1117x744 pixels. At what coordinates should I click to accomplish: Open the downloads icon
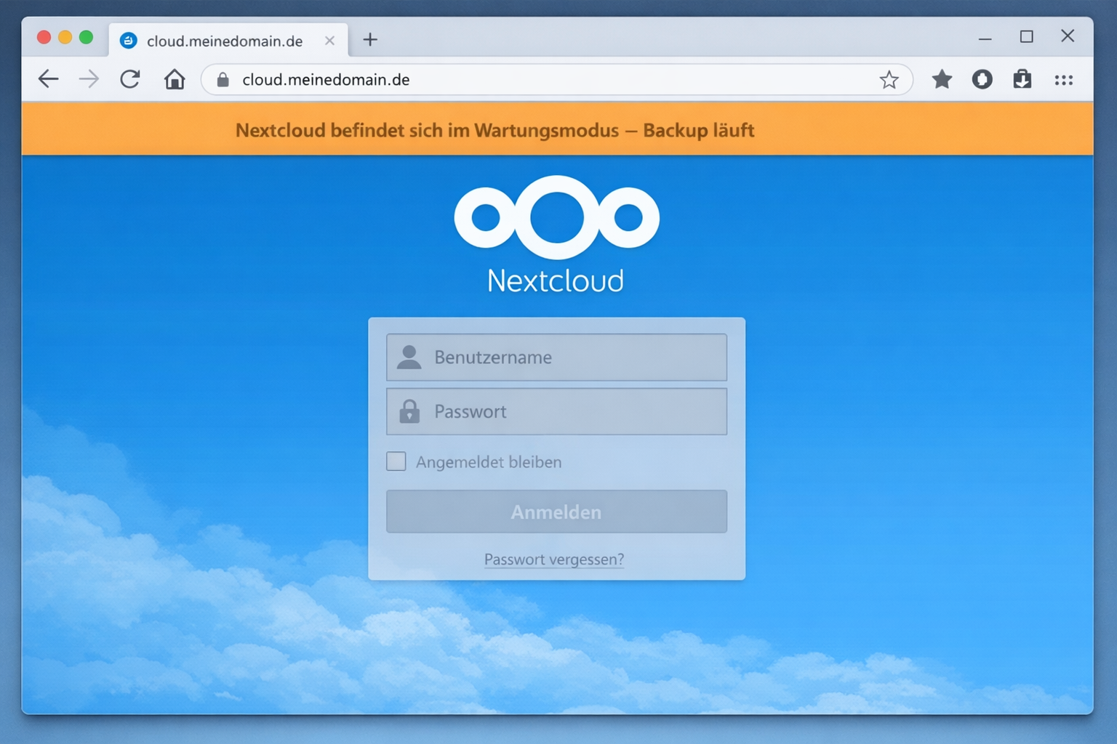(1022, 79)
